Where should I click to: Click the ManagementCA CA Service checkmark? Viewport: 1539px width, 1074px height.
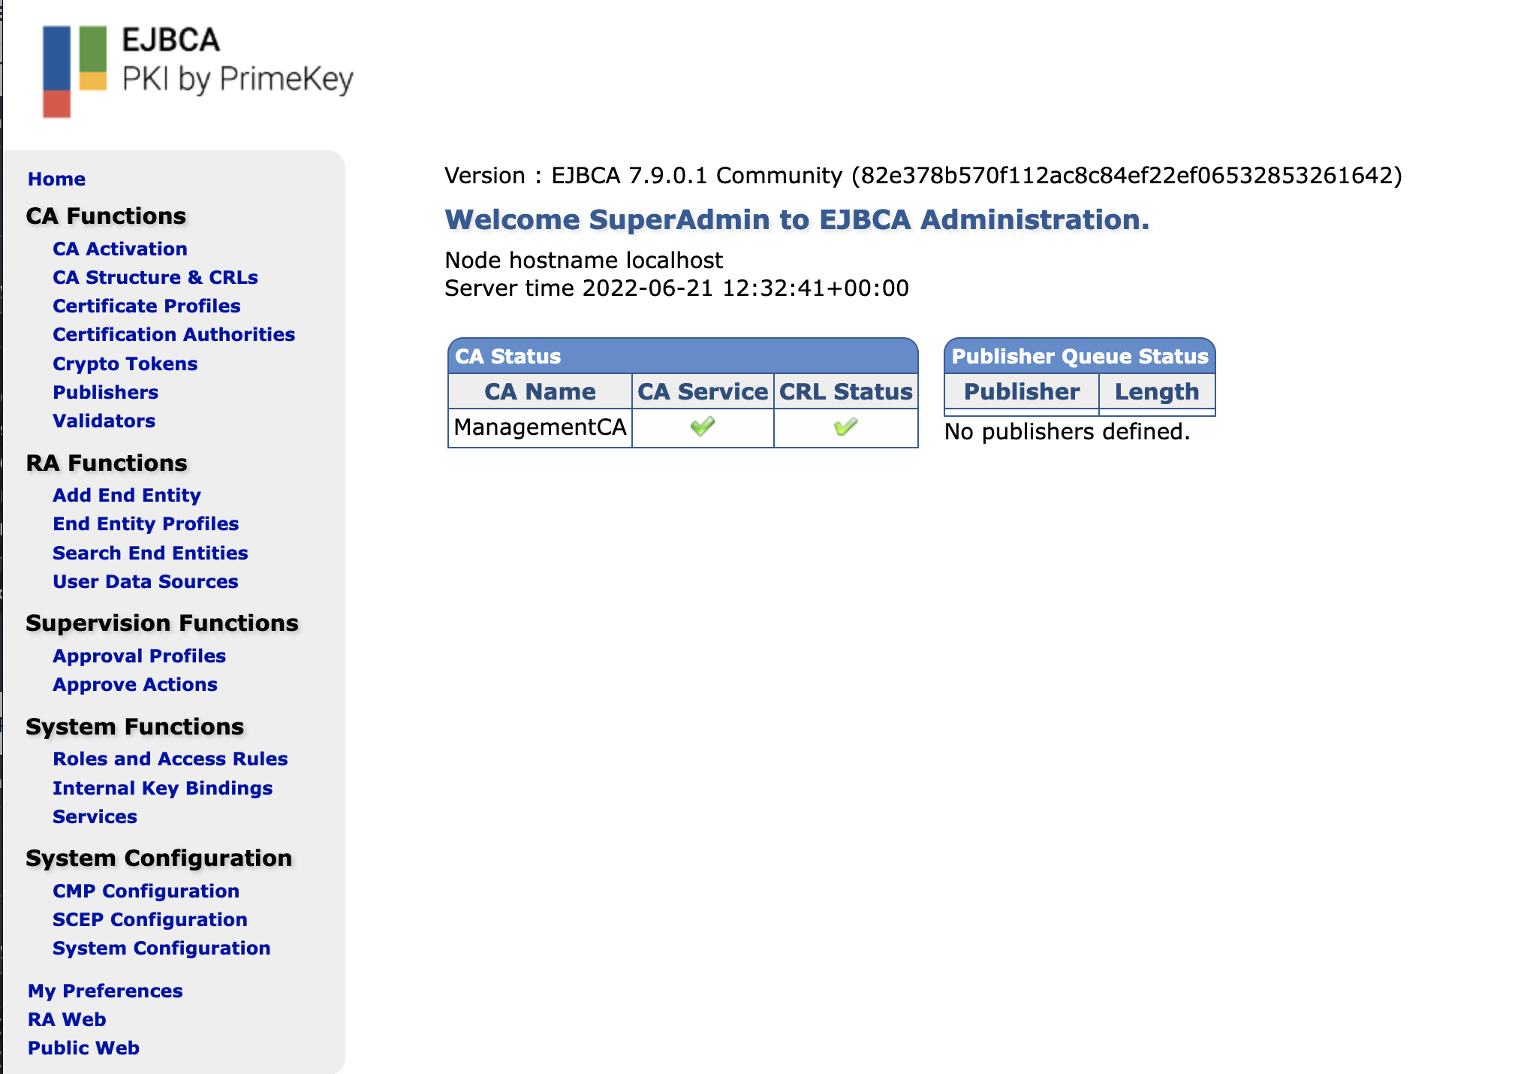(x=703, y=427)
